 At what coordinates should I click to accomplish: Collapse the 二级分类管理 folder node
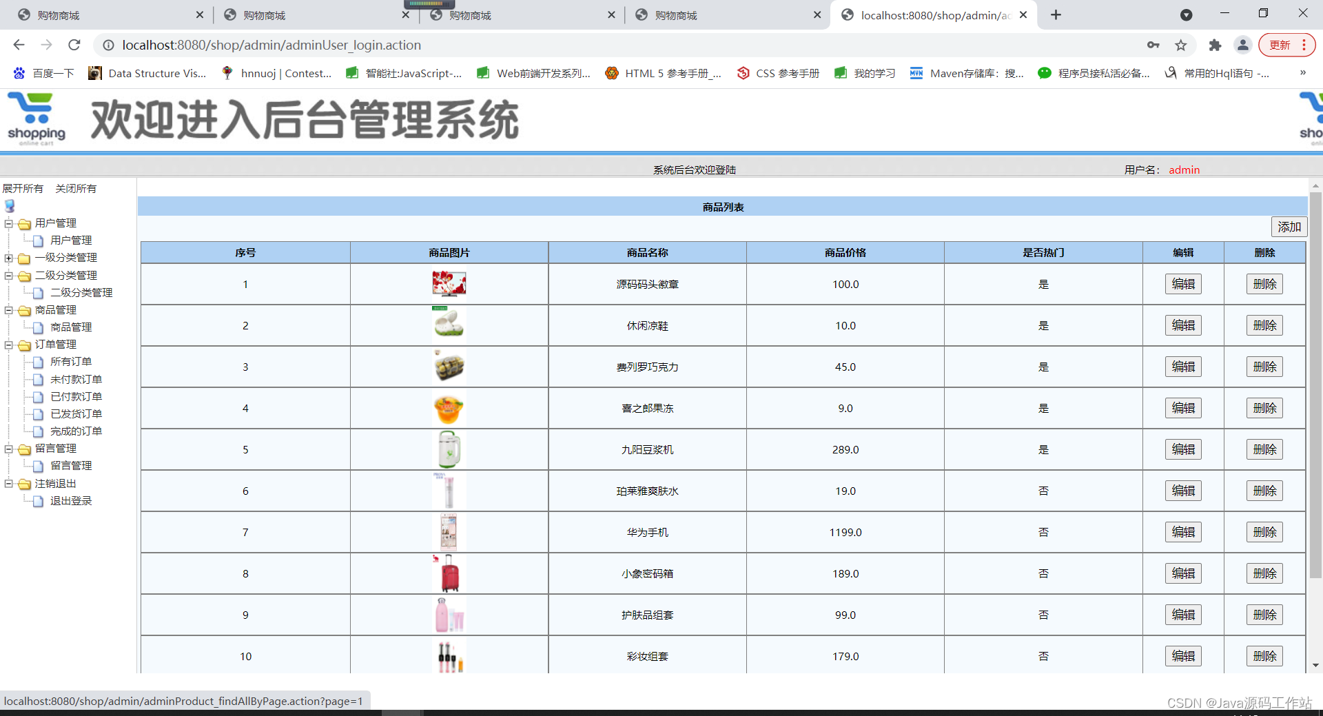pos(9,276)
